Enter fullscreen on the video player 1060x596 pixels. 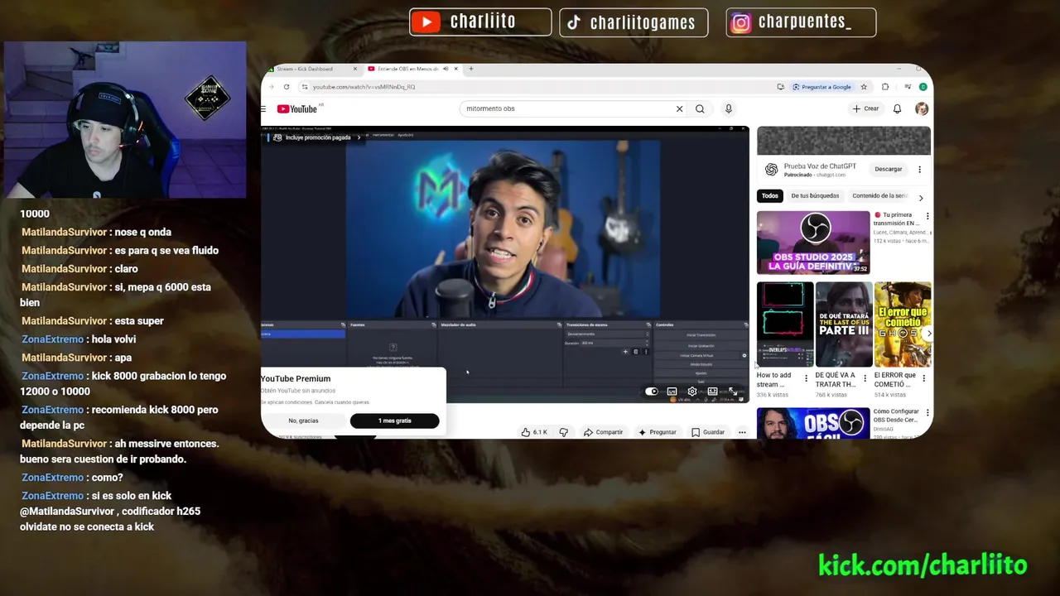pyautogui.click(x=733, y=392)
